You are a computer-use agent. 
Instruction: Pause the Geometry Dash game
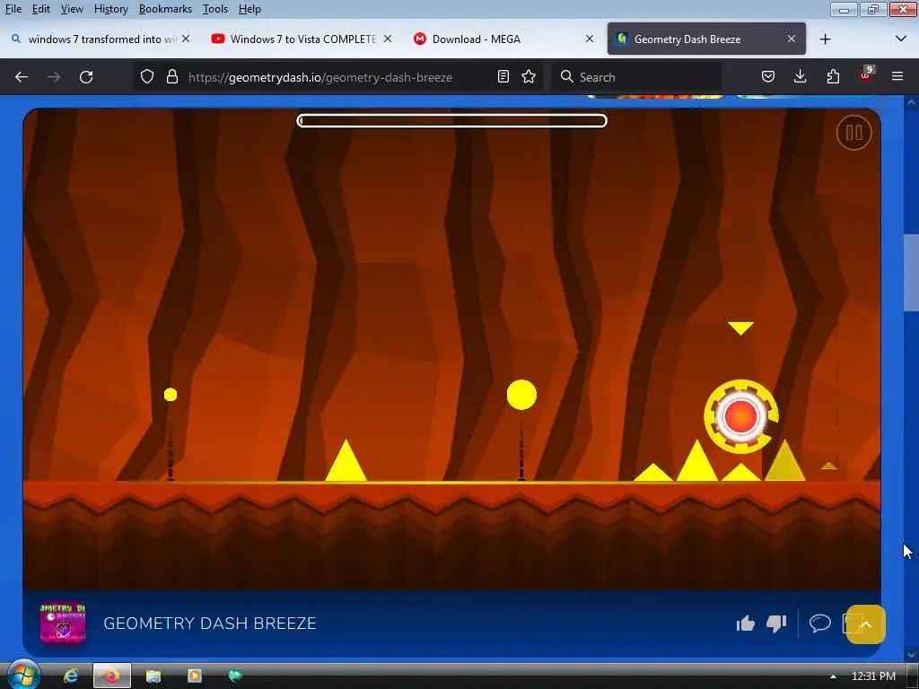click(853, 133)
